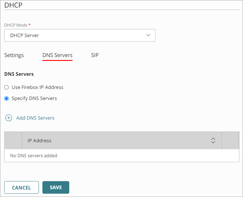
Task: Sort the table by IP Address arrows
Action: (213, 140)
